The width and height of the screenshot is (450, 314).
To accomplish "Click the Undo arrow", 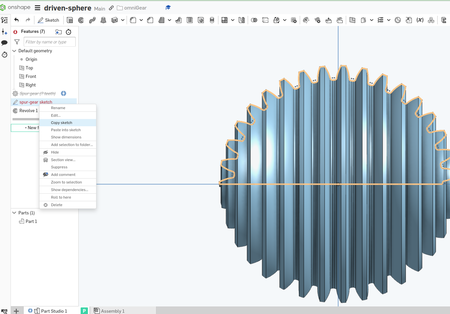I will [x=16, y=20].
